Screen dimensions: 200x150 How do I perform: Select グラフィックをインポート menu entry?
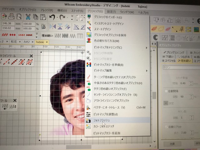click(108, 17)
